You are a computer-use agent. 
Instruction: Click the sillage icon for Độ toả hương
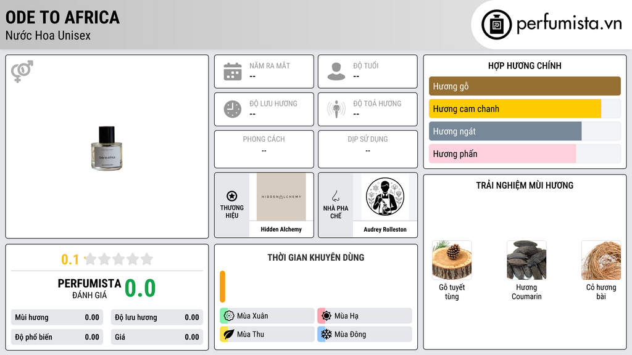point(336,109)
